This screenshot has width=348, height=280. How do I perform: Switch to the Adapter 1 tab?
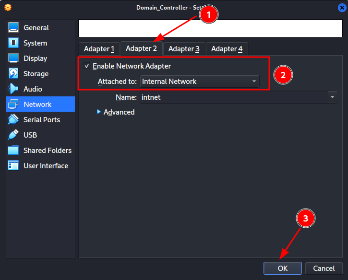99,49
